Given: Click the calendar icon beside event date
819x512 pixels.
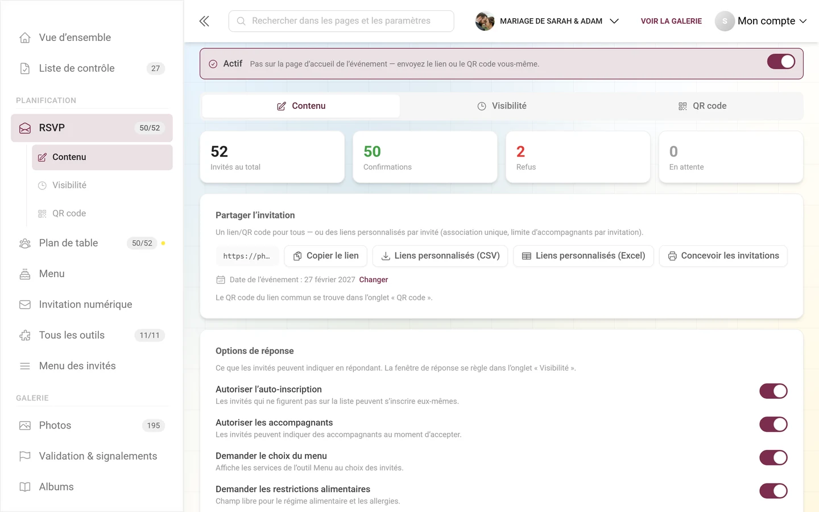Looking at the screenshot, I should coord(221,280).
